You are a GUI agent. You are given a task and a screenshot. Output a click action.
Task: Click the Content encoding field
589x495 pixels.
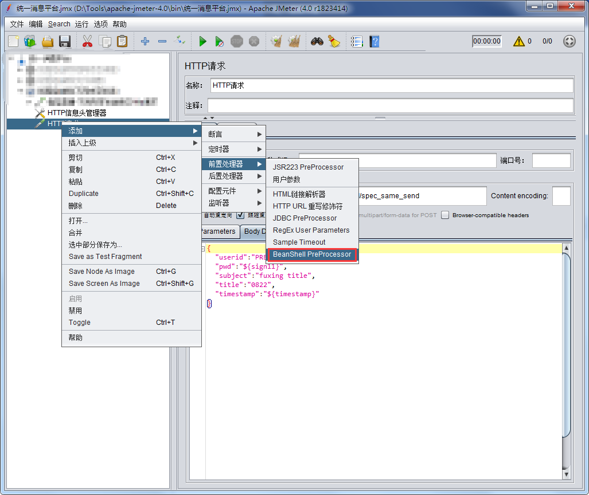click(561, 196)
